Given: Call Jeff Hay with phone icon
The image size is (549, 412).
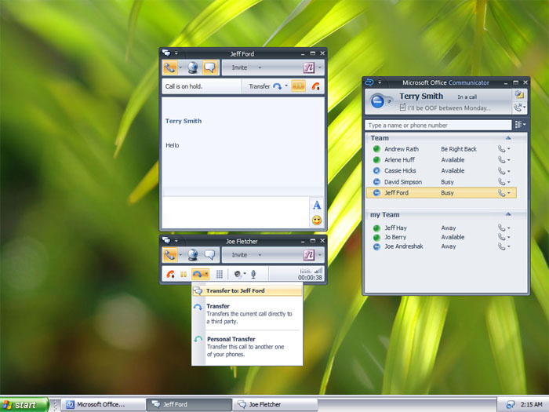Looking at the screenshot, I should 502,228.
